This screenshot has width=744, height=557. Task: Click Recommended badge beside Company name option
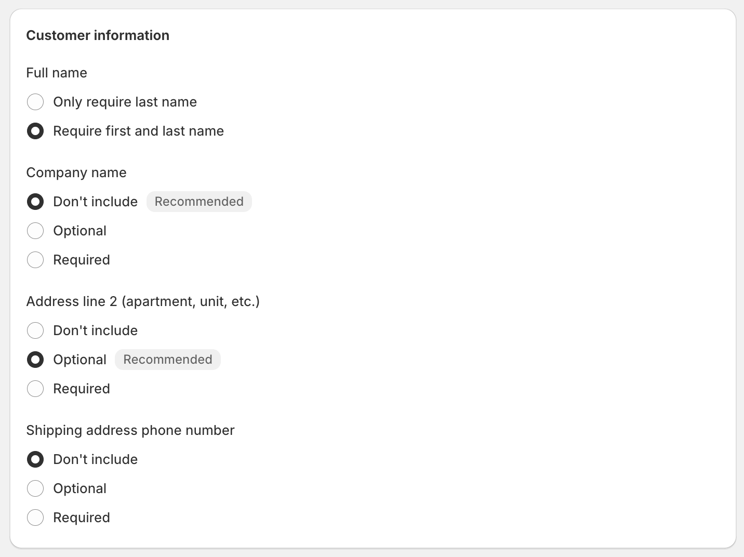click(x=199, y=202)
